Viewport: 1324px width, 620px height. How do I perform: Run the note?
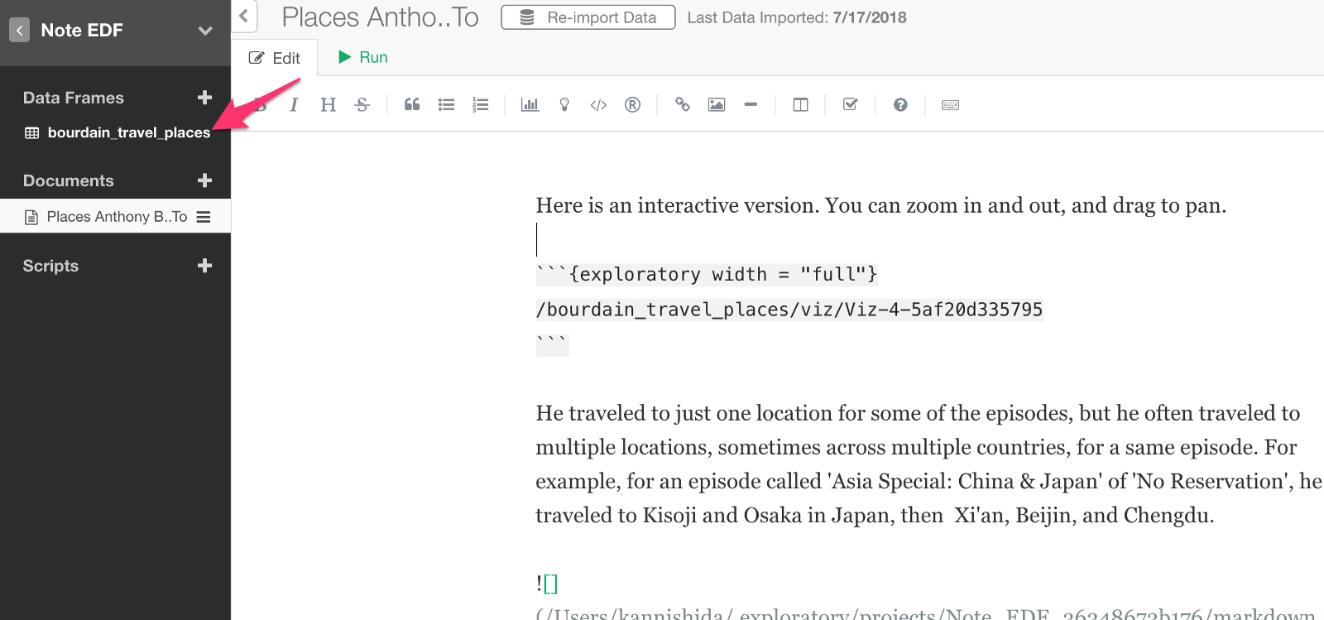point(362,57)
